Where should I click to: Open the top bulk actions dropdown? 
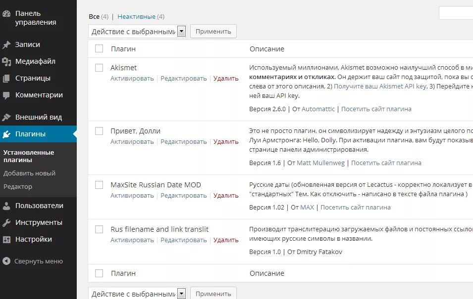[x=137, y=32]
